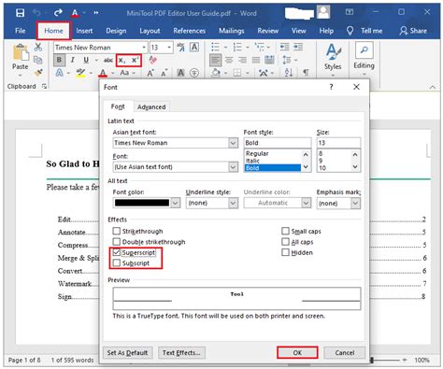This screenshot has width=443, height=369.
Task: Click the Shading paint bucket icon
Action: [216, 73]
